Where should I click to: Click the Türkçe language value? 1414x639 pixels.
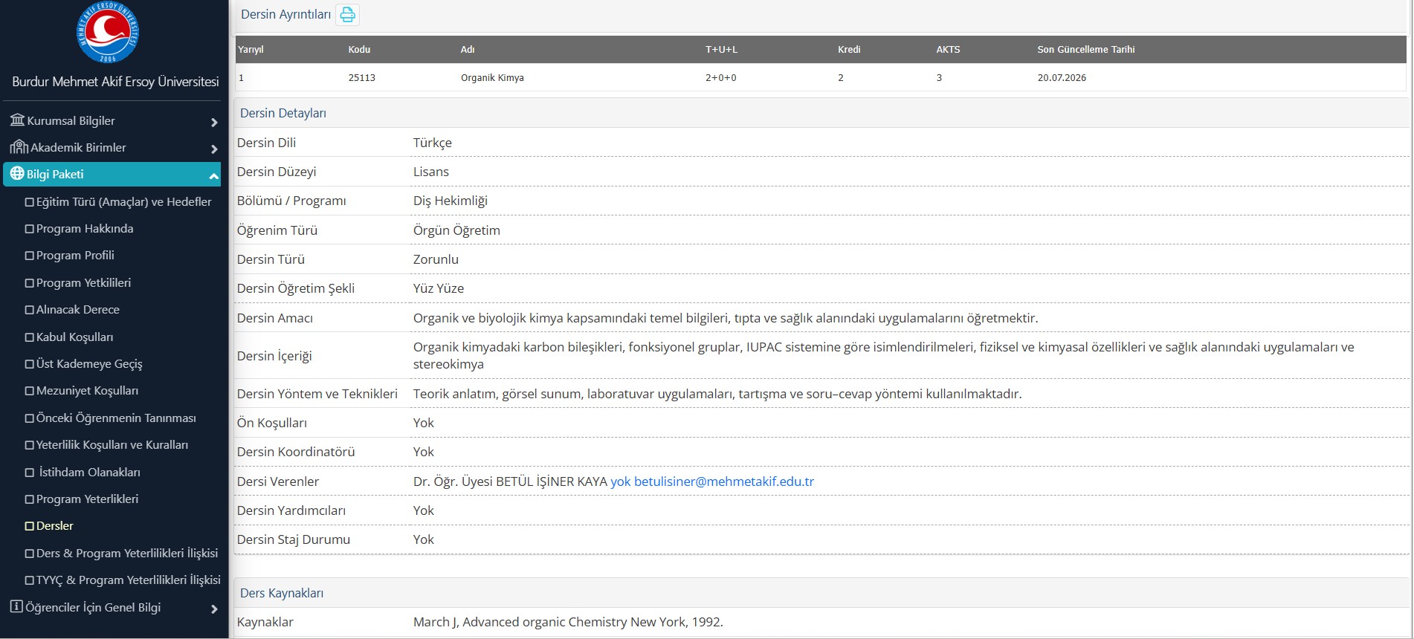point(433,143)
